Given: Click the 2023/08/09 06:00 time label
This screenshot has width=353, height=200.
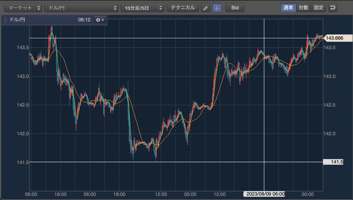Looking at the screenshot, I should (x=264, y=194).
